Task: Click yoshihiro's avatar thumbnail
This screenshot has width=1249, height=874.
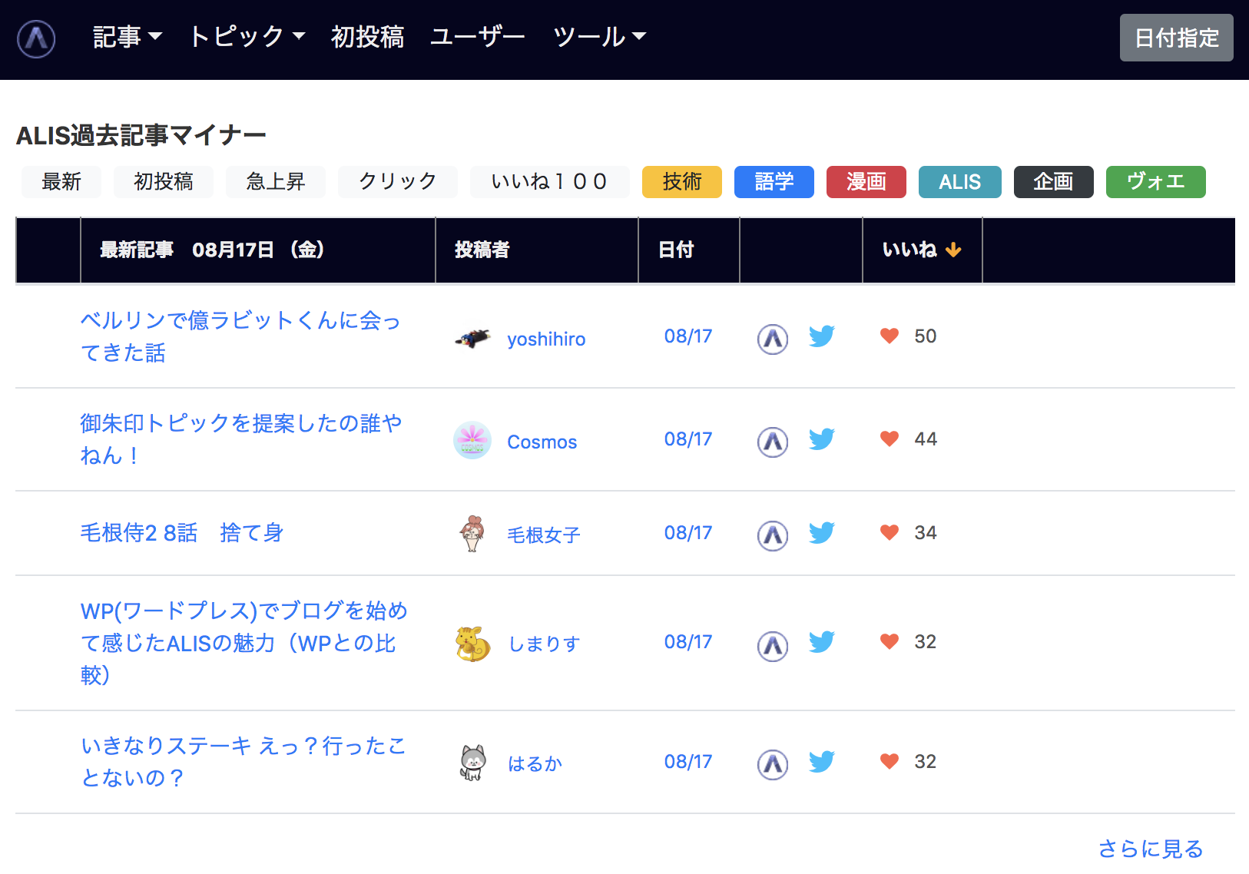Action: pyautogui.click(x=472, y=338)
